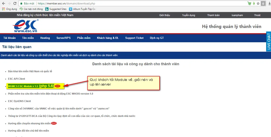Image resolution: width=271 pixels, height=137 pixels.
Task: Open ESC DynDNS Client document link
Action: 19,101
